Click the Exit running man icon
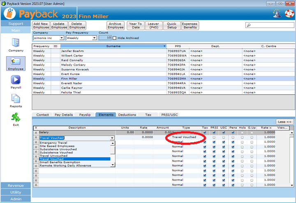This screenshot has width=296, height=203. (x=16, y=117)
